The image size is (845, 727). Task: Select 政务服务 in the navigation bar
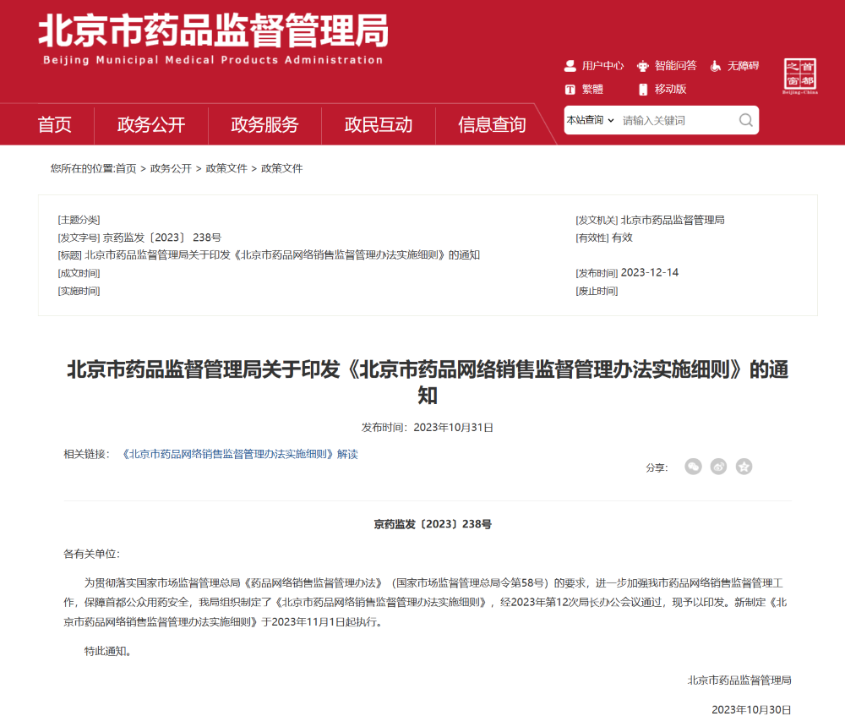(x=264, y=125)
